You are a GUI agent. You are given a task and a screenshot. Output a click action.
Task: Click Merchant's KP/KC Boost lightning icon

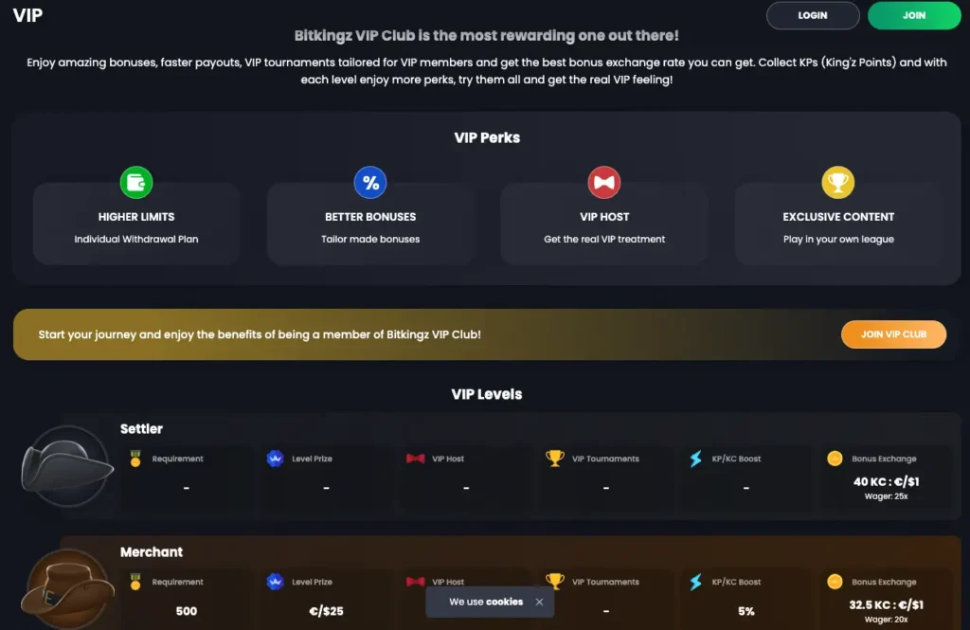coord(696,582)
